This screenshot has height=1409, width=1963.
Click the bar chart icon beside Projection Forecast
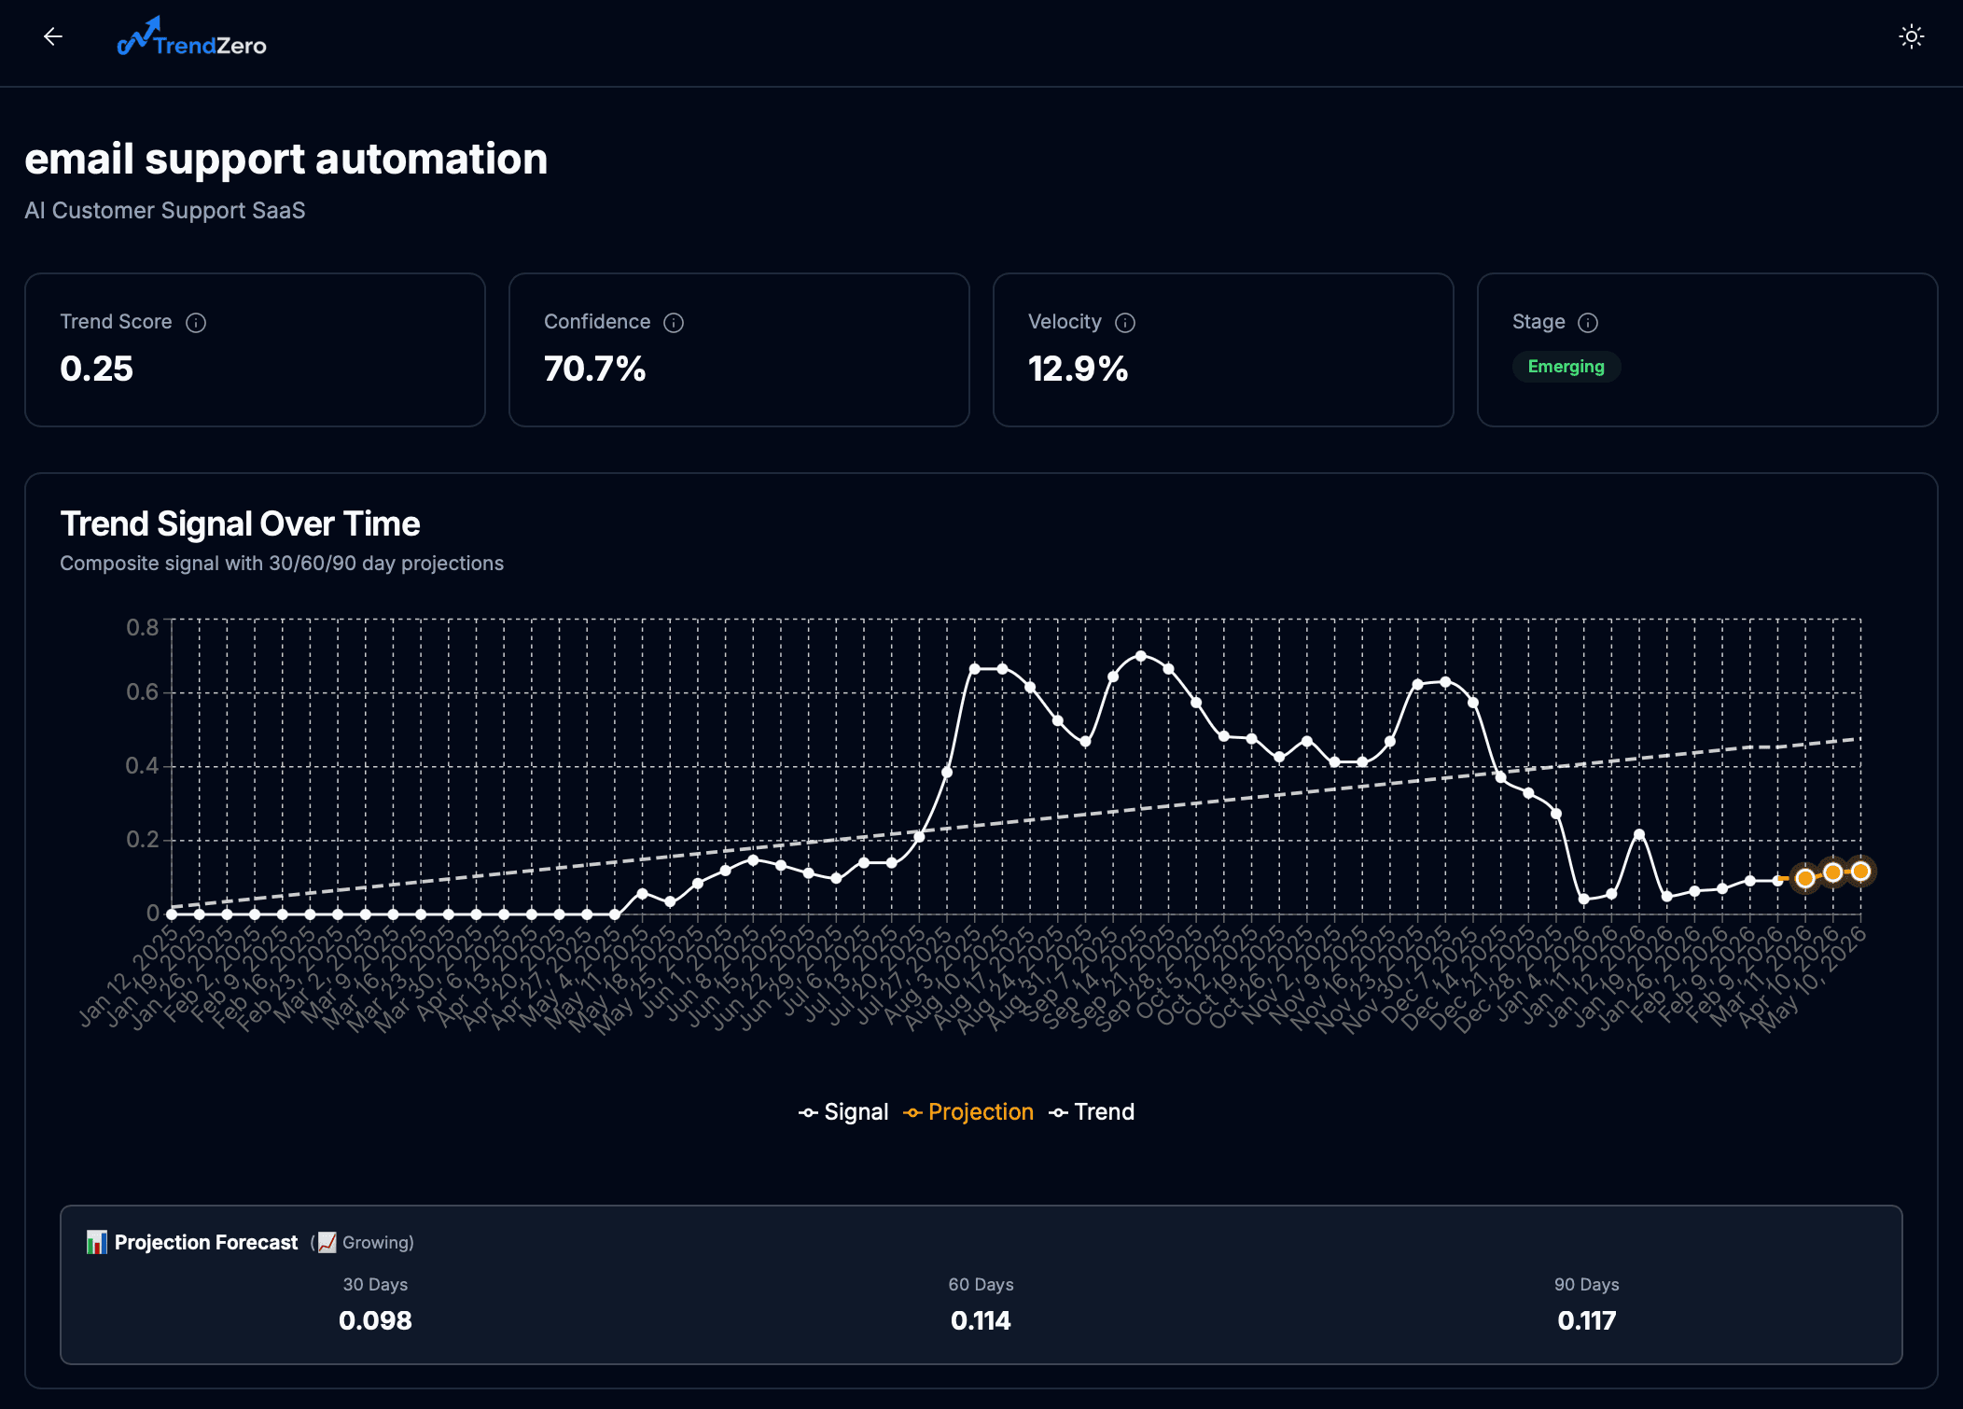(x=96, y=1242)
